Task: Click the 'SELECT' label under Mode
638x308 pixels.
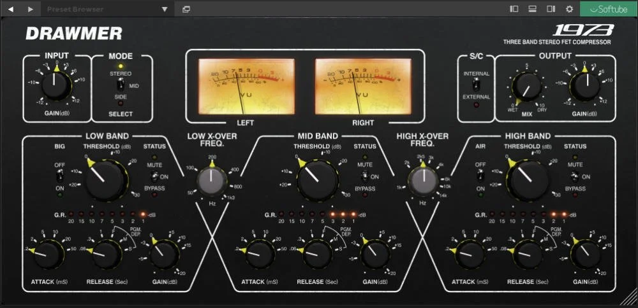Action: click(x=121, y=114)
